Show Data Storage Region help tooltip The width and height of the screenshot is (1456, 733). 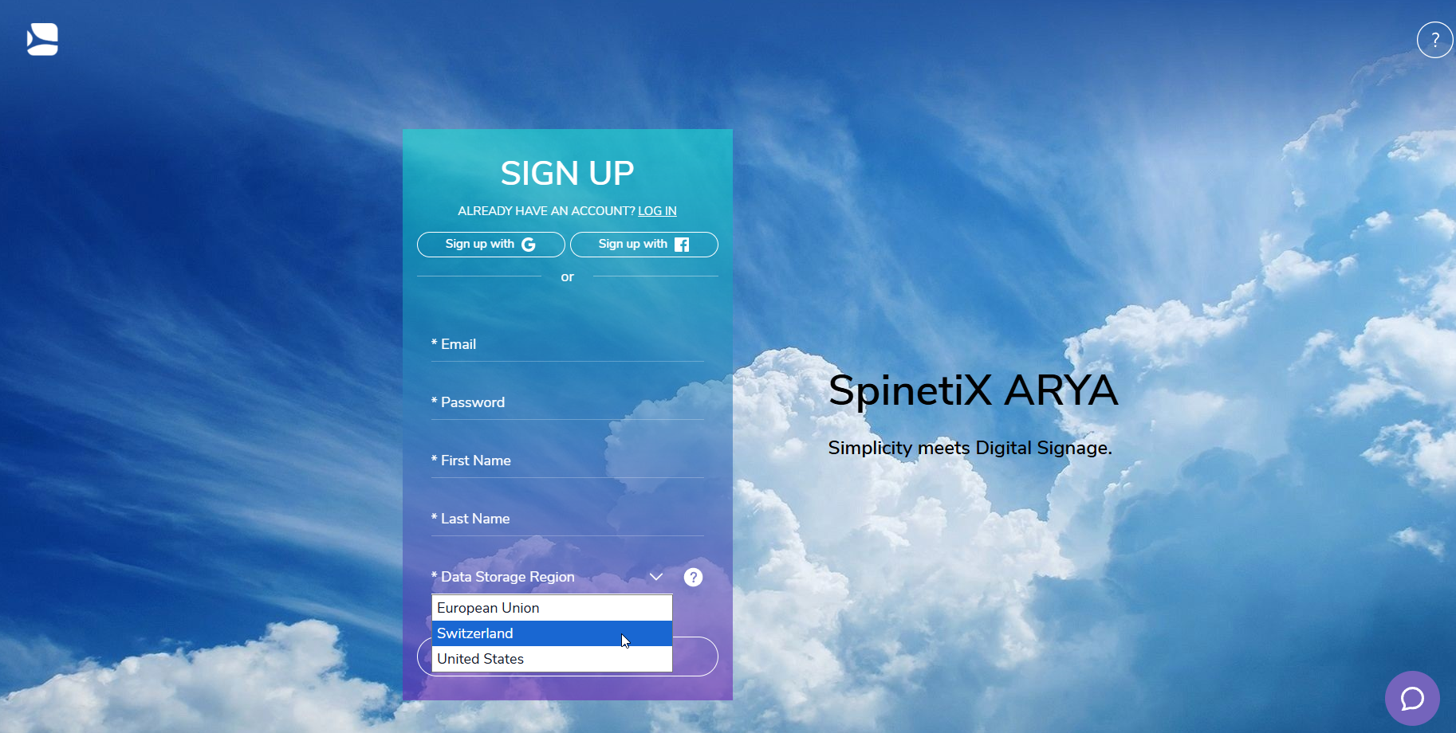(693, 577)
